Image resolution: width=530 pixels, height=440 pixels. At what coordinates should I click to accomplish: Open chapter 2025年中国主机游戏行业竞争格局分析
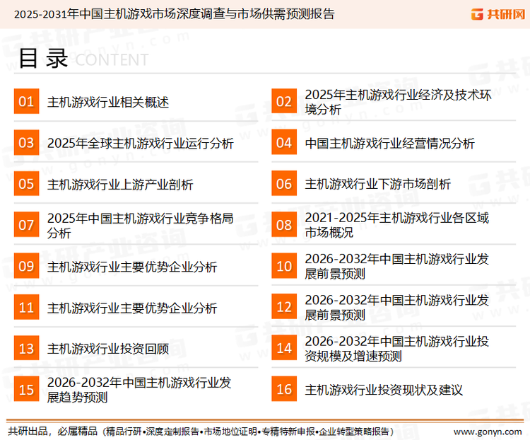[141, 226]
